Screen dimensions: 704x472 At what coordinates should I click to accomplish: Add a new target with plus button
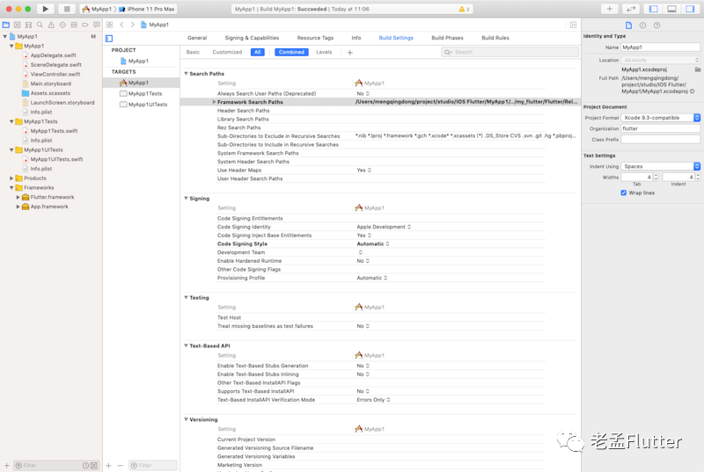click(x=108, y=465)
